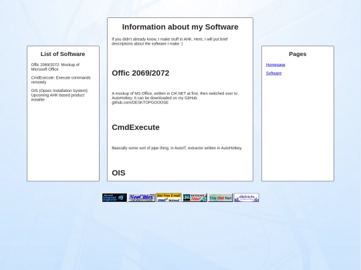Open the Homepage link
Viewport: 361px width, 270px height.
275,65
